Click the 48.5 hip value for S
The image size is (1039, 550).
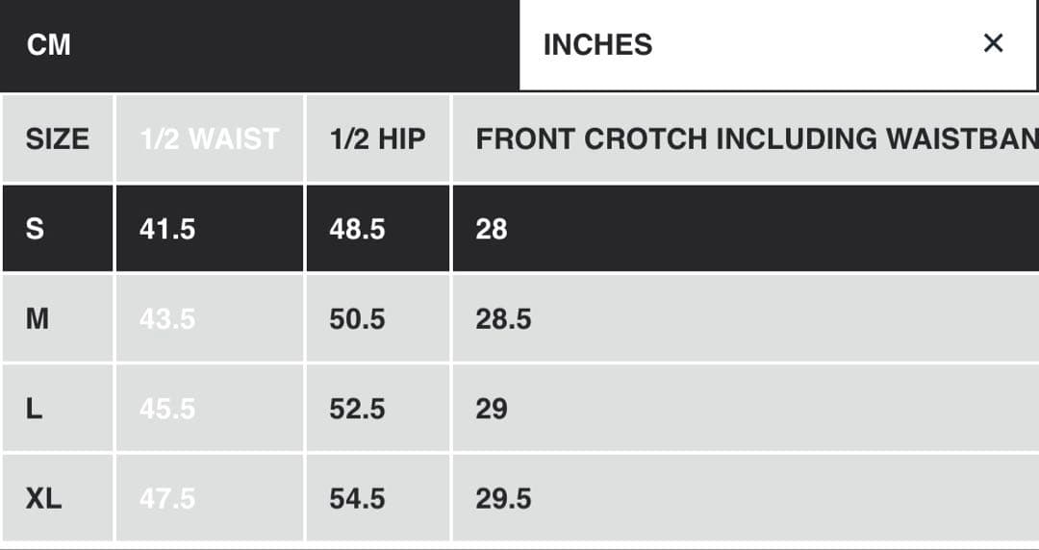357,229
